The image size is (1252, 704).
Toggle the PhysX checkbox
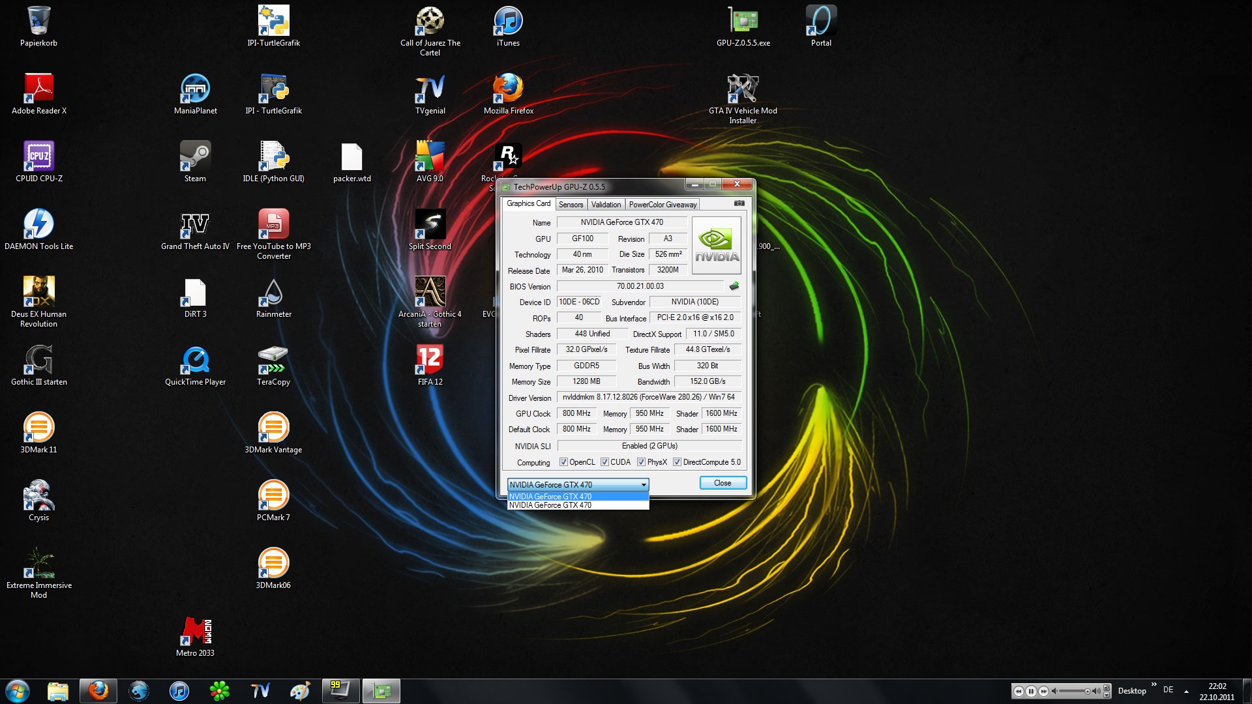[x=642, y=462]
